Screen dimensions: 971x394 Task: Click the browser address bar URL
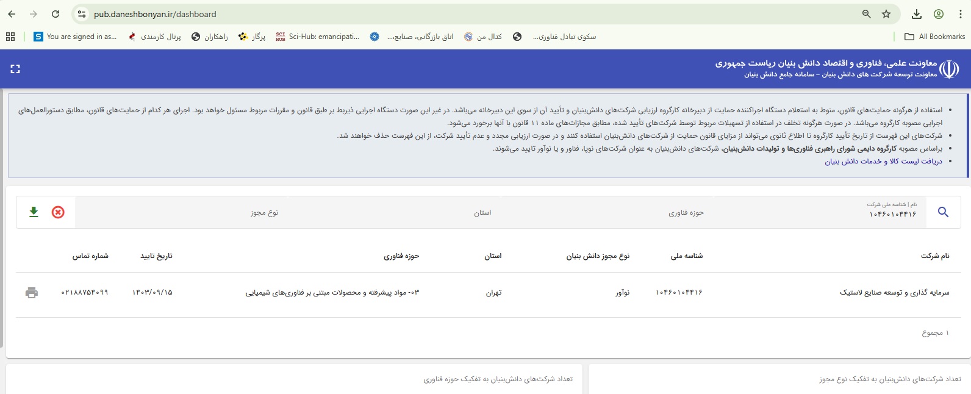coord(155,14)
